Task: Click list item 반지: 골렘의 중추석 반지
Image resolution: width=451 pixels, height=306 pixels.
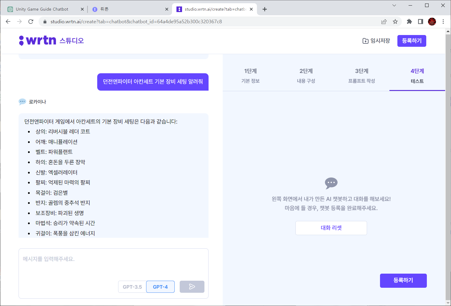Action: click(x=63, y=203)
